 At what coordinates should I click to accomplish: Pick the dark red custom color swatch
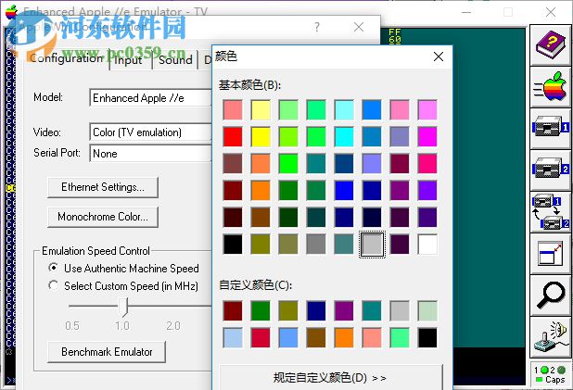(233, 310)
